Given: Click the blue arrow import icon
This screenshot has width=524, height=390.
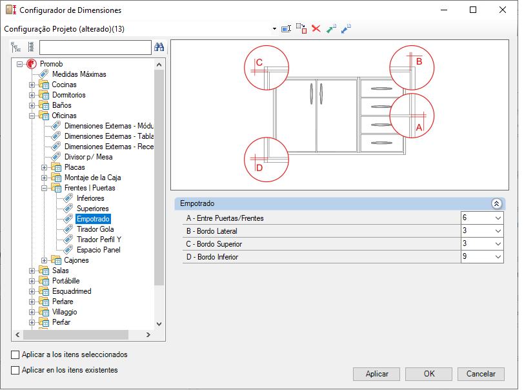Looking at the screenshot, I should coord(346,29).
